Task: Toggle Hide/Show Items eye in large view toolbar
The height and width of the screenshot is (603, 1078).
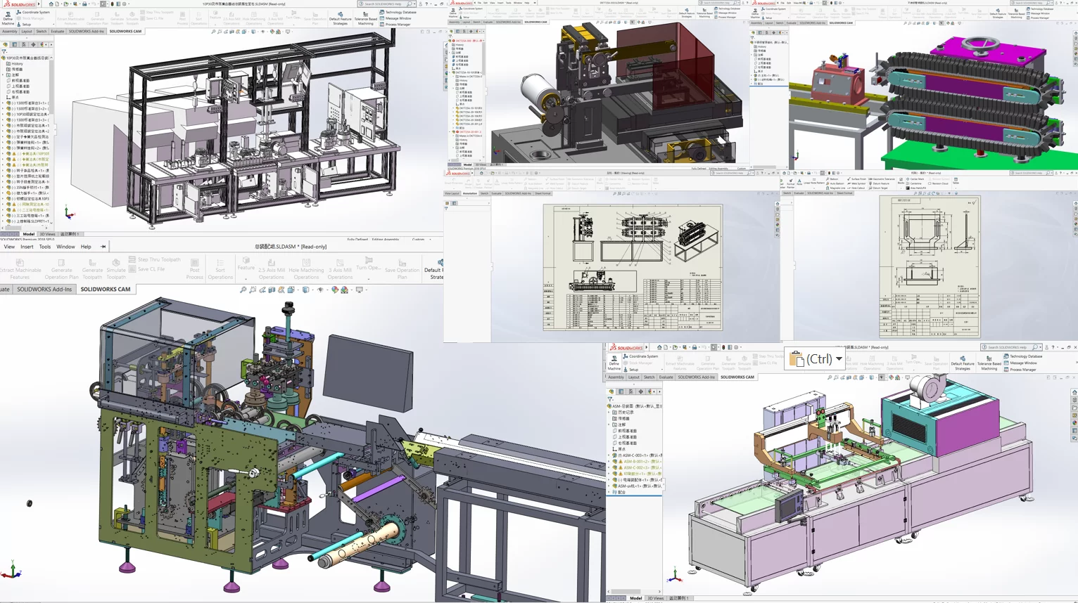Action: click(x=320, y=290)
